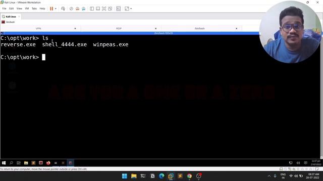Open Google Chrome on the host taskbar
This screenshot has width=323, height=181.
[189, 176]
